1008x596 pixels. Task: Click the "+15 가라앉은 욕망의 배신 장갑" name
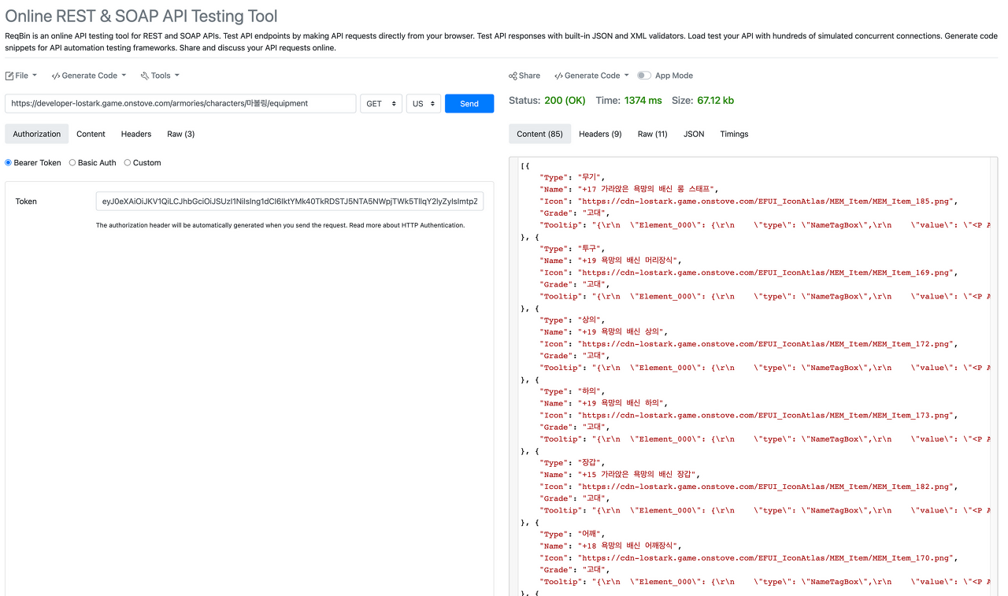(x=637, y=475)
